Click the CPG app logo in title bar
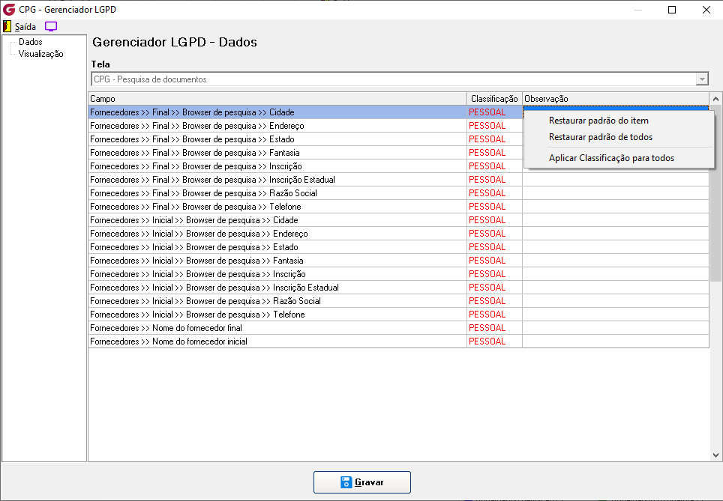 tap(9, 9)
